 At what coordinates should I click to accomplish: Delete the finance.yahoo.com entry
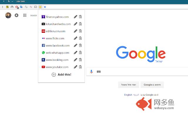click(80, 17)
